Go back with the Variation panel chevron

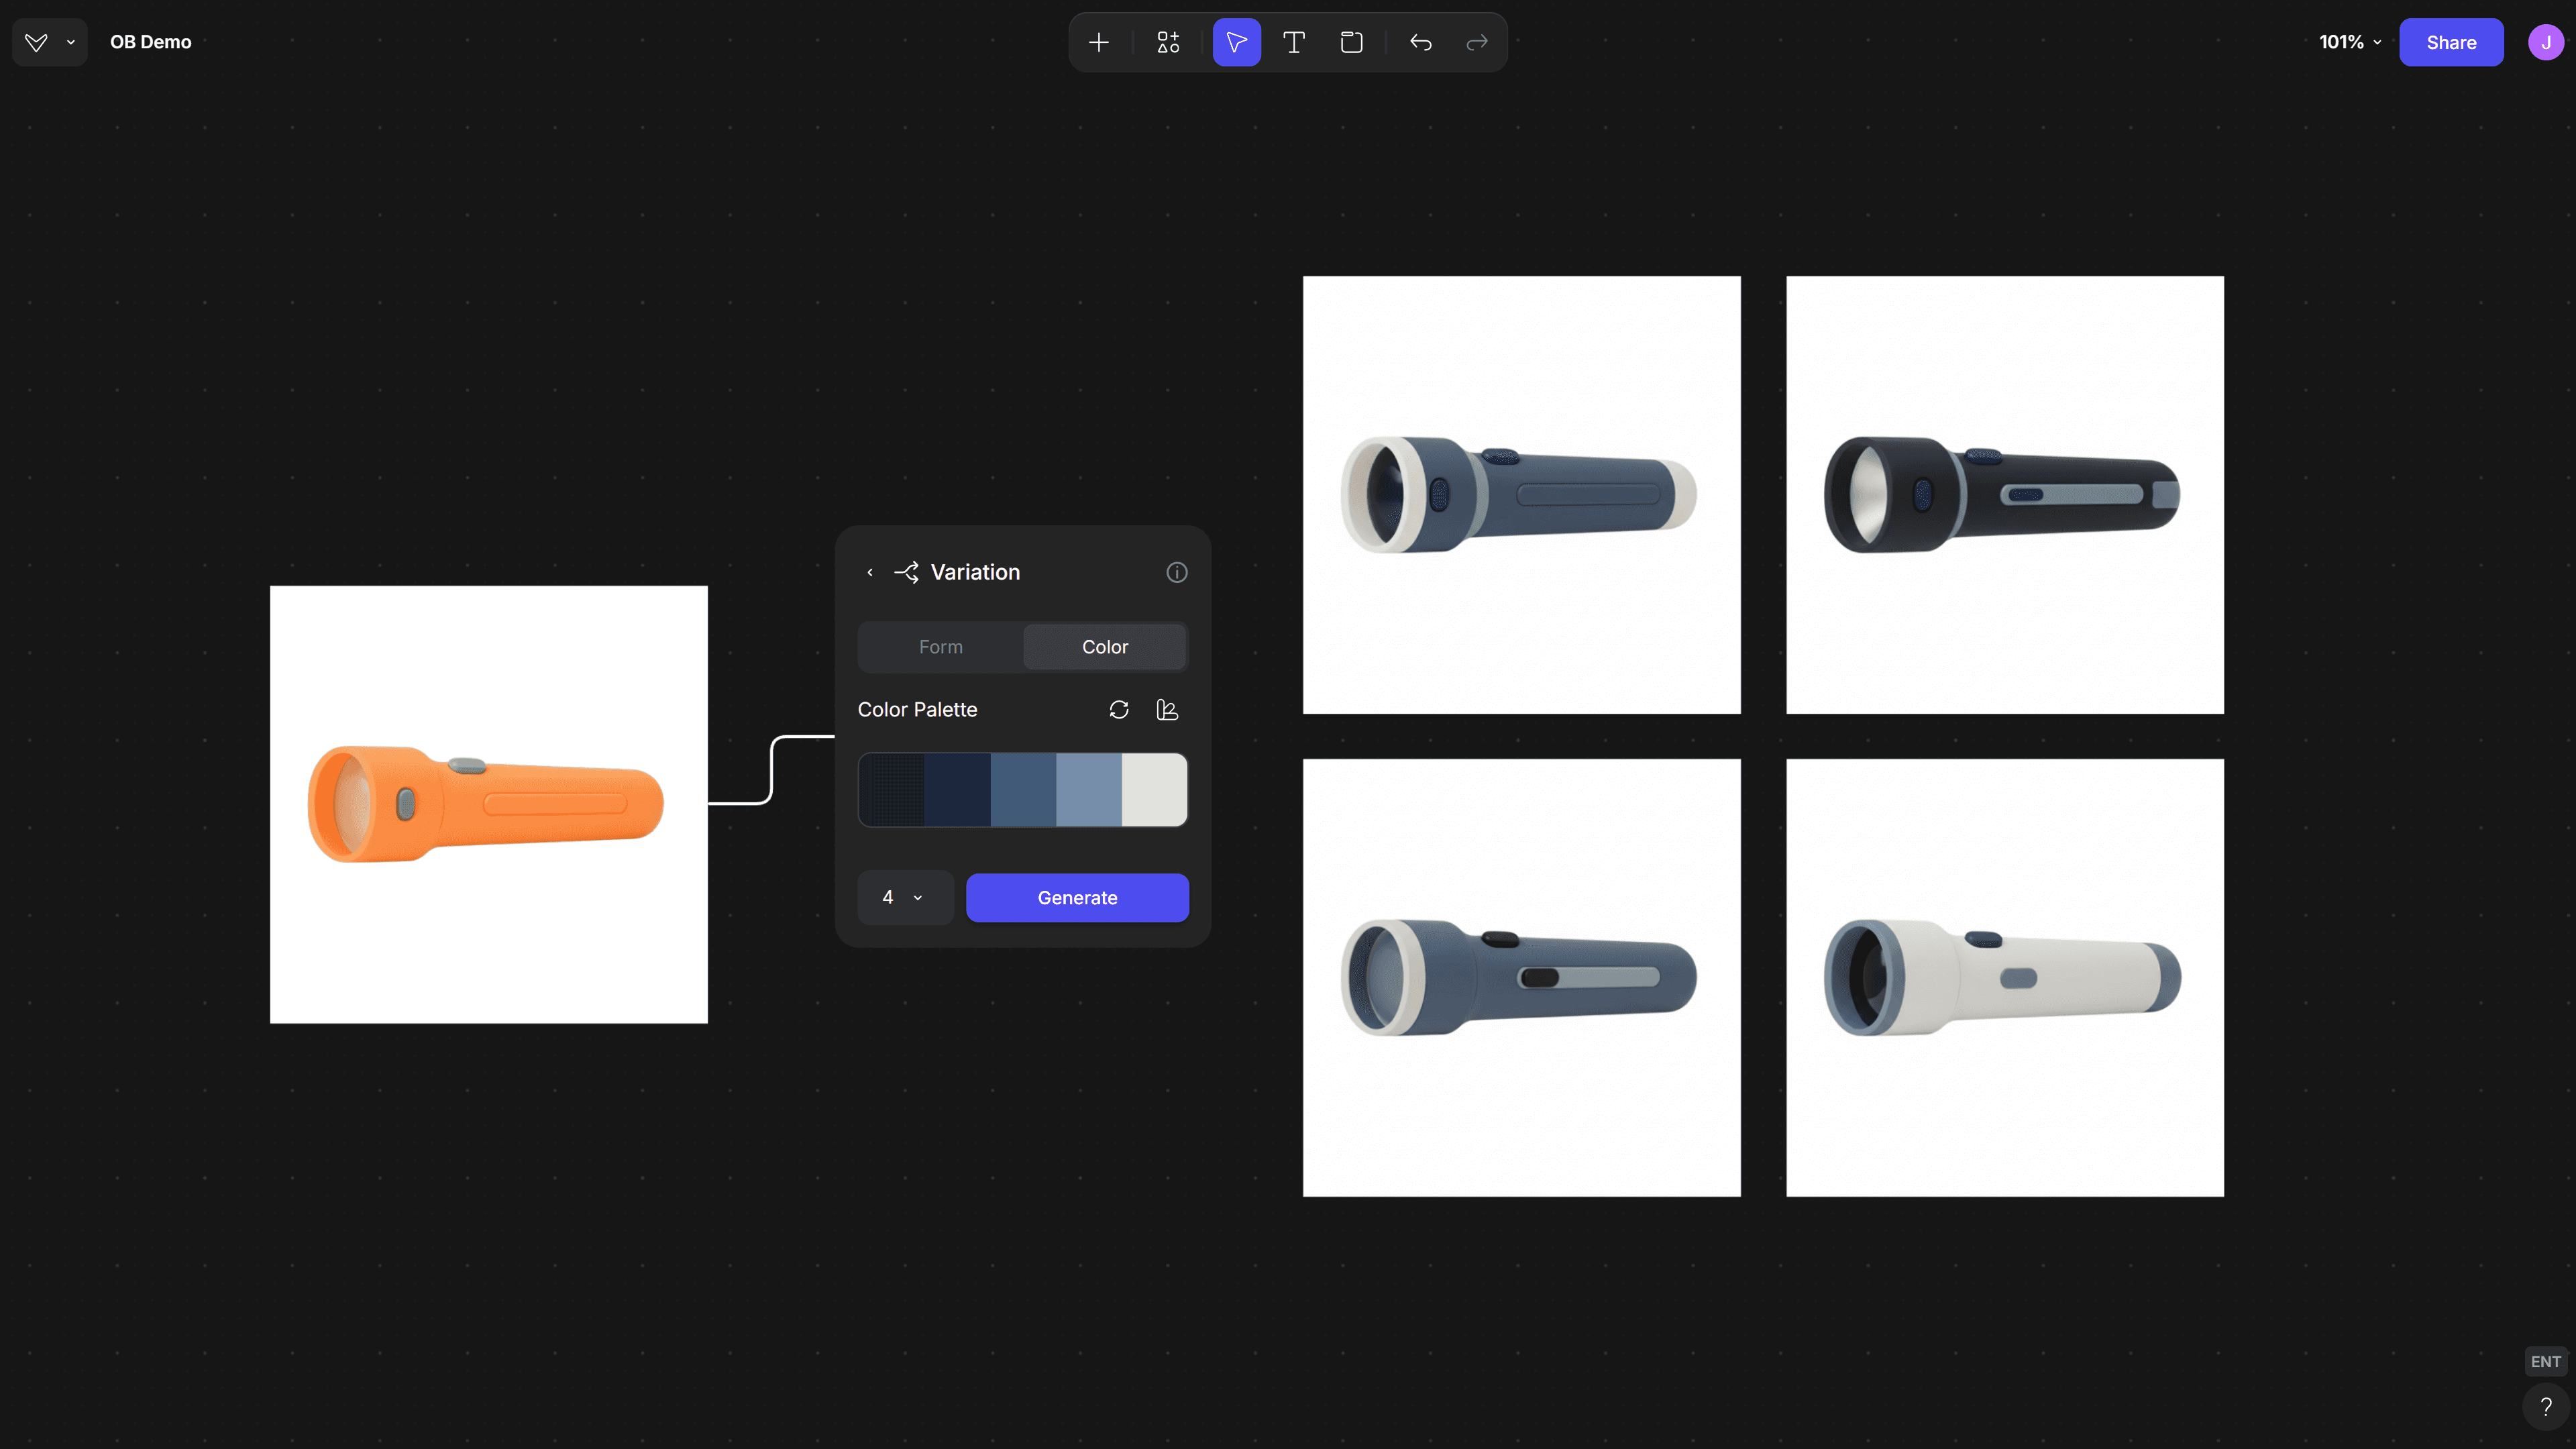coord(870,572)
